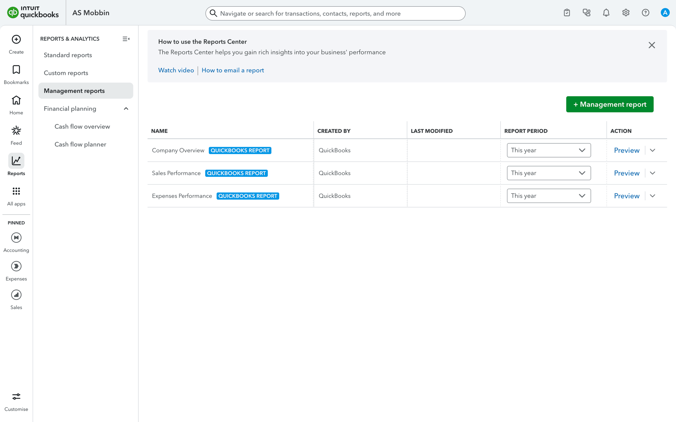Click the search magnifier icon

pos(213,13)
